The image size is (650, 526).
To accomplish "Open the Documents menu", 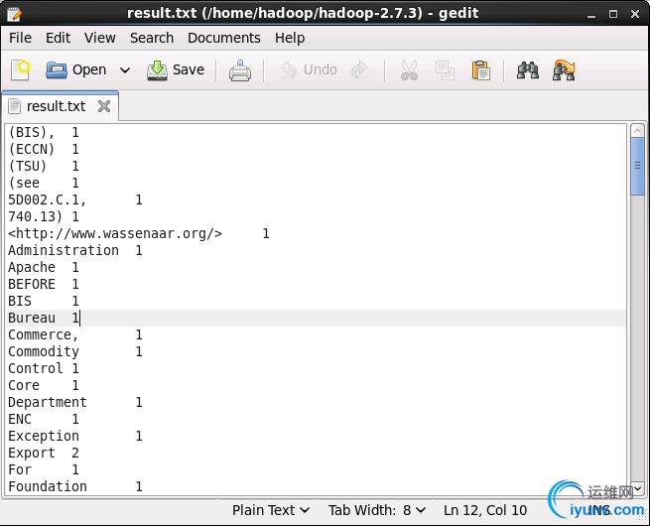I will point(224,38).
